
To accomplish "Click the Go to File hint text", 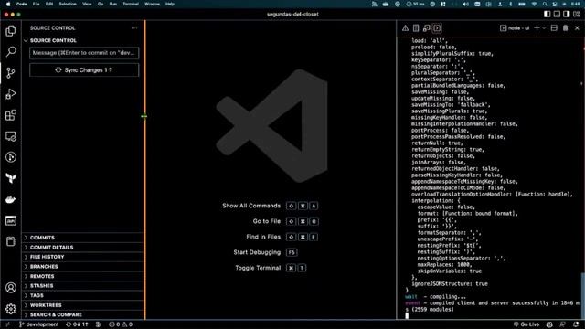I will tap(266, 221).
